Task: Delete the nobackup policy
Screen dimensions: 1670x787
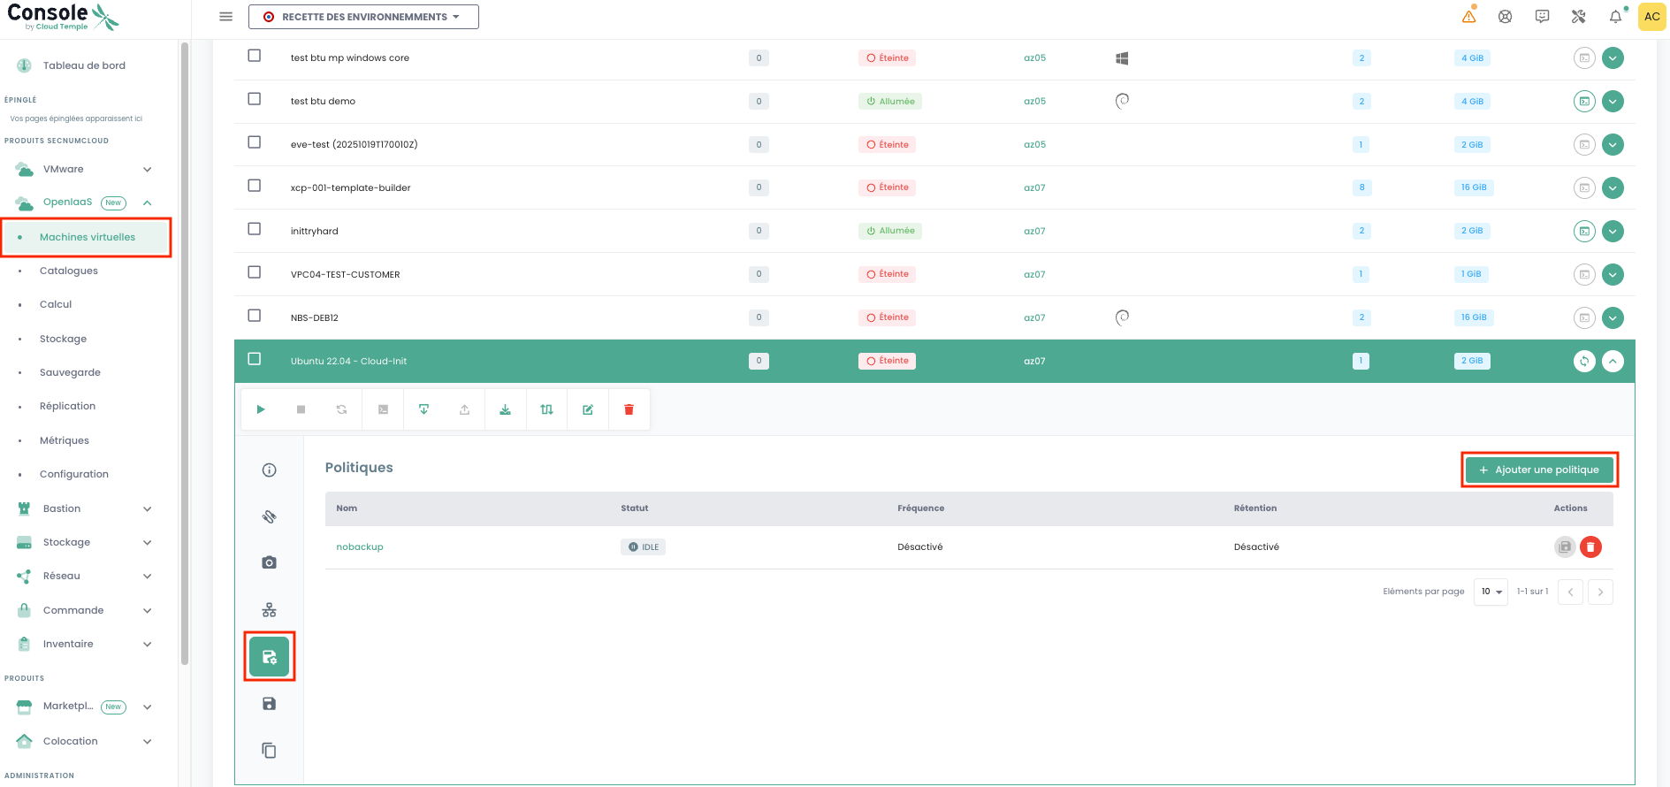Action: coord(1590,547)
